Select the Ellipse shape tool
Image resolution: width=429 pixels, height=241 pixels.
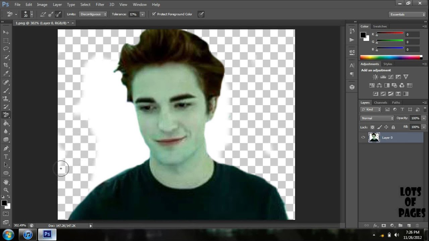[6, 173]
